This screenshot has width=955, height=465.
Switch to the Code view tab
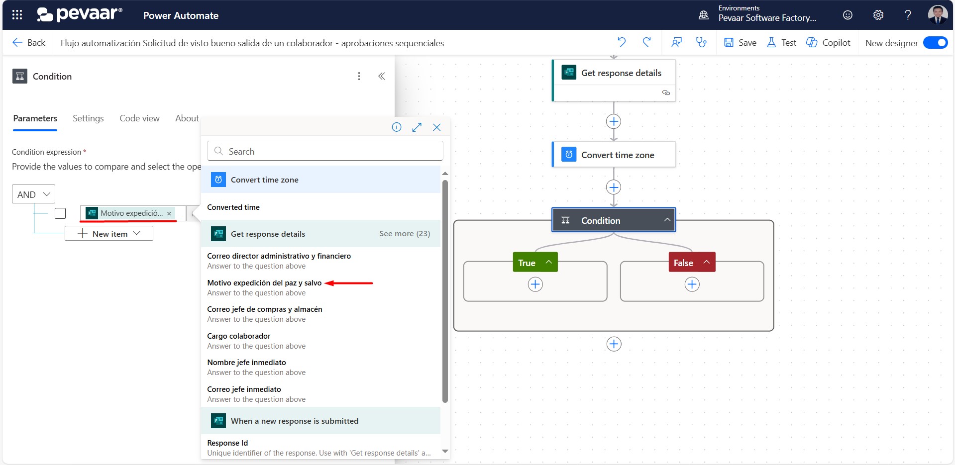(x=139, y=118)
